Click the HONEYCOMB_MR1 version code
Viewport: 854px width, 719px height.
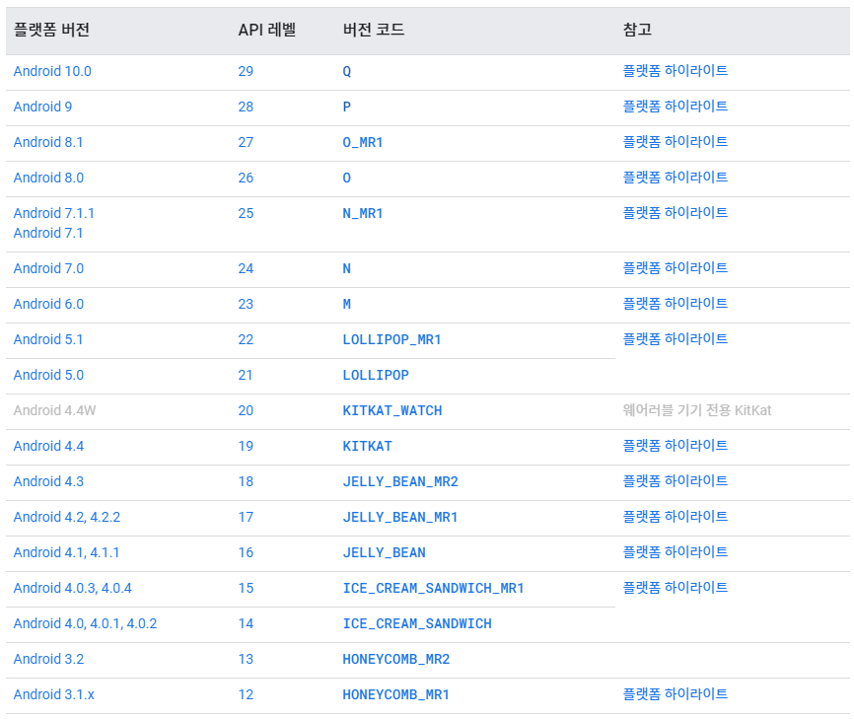(396, 694)
